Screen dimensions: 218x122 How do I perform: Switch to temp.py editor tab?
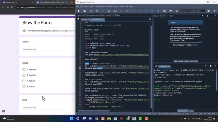[x=84, y=20]
